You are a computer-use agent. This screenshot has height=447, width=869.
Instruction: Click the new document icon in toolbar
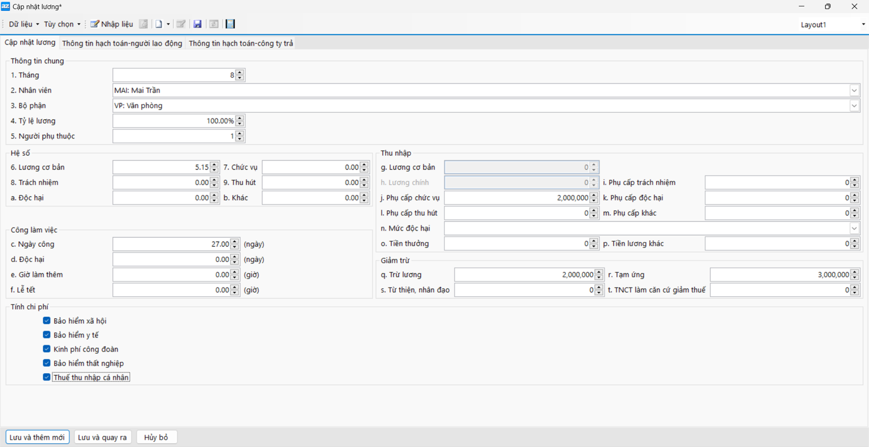[159, 24]
